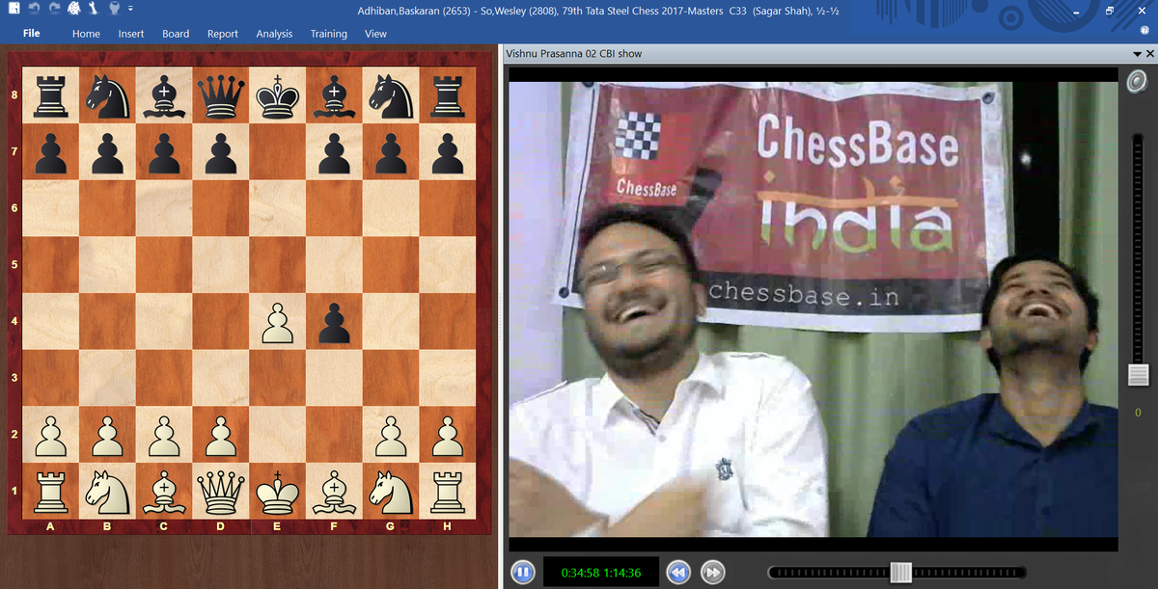Click the undo arrow in title bar

[x=32, y=10]
